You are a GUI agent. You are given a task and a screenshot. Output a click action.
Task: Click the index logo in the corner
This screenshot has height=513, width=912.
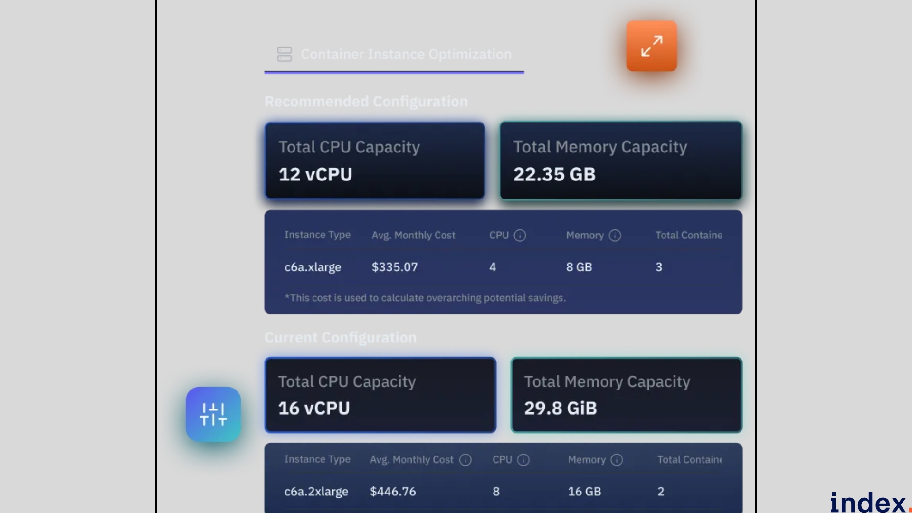click(868, 502)
